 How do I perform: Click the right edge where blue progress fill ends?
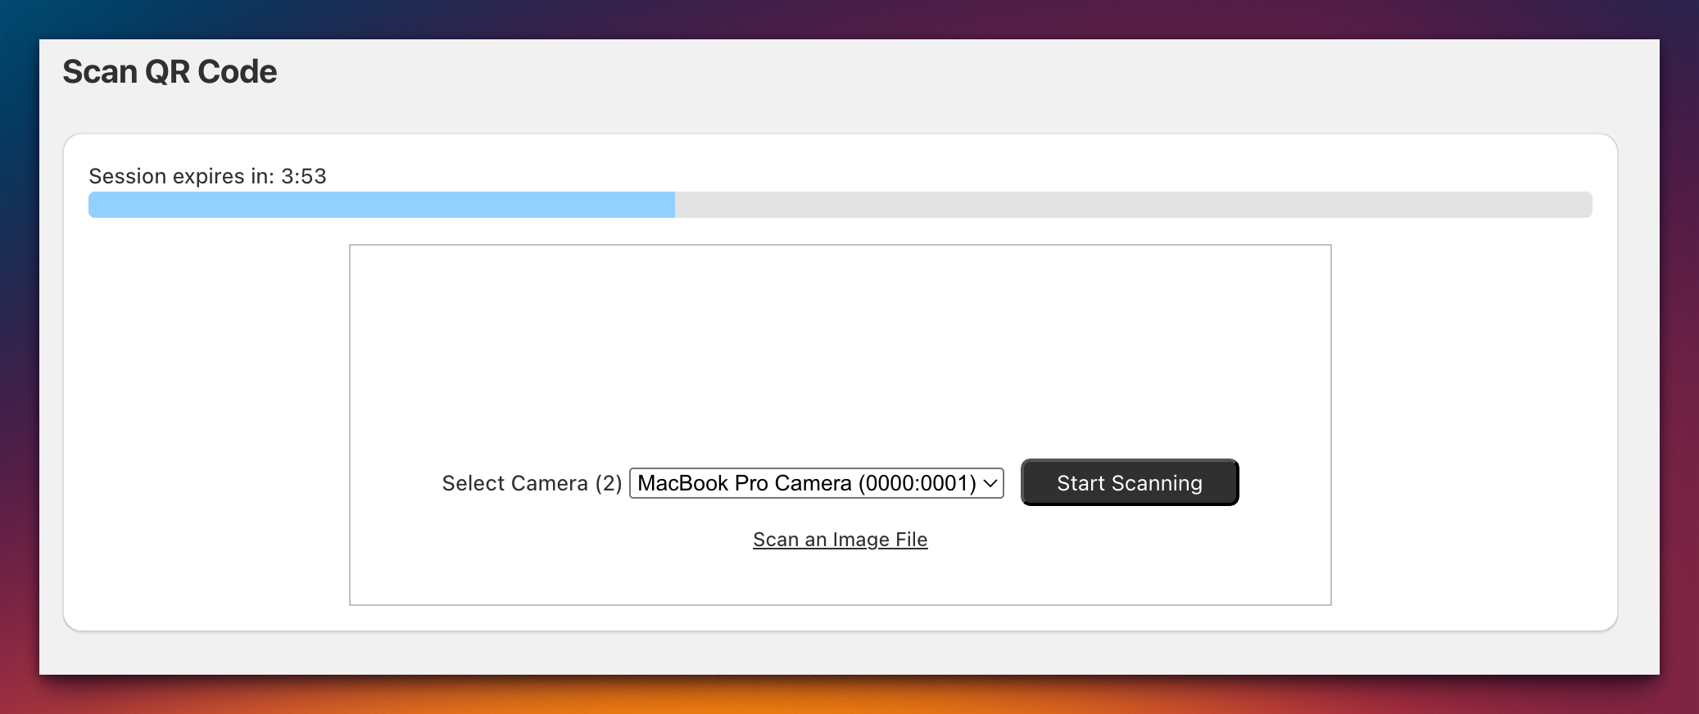tap(673, 205)
